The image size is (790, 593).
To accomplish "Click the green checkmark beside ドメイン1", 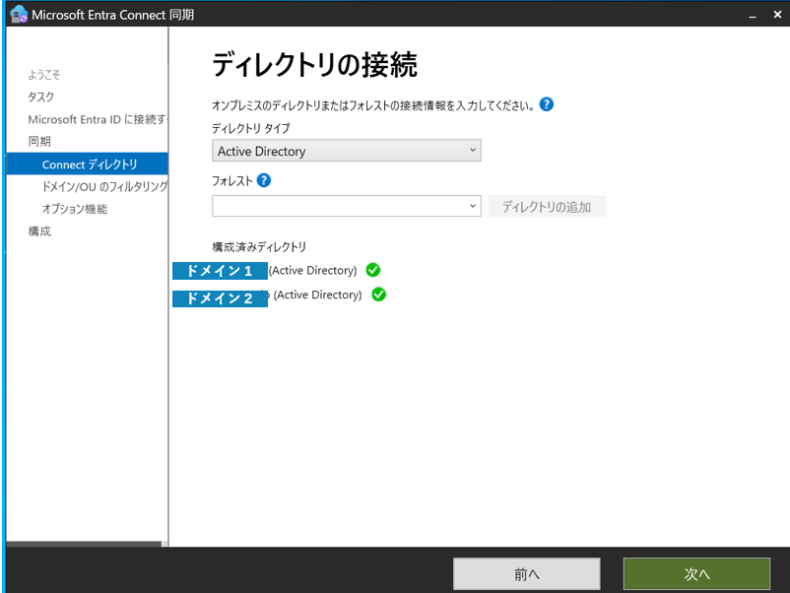I will [x=372, y=270].
